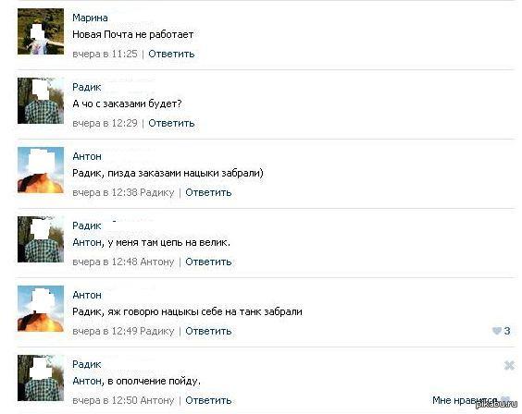Click the 'Радику' addressee link at 12:38

tap(157, 193)
